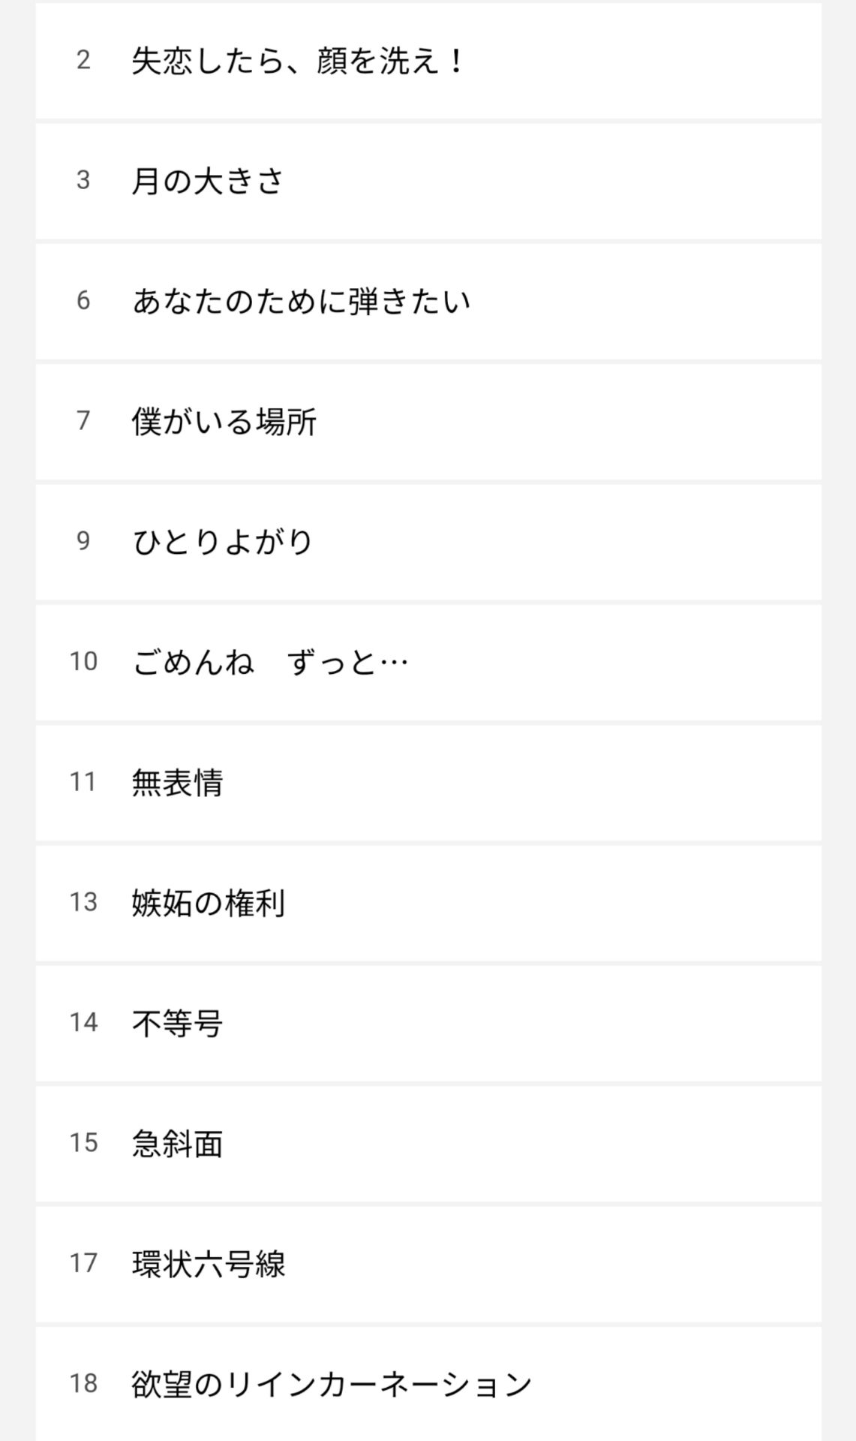Select the track titled 月の大きさ

(208, 181)
